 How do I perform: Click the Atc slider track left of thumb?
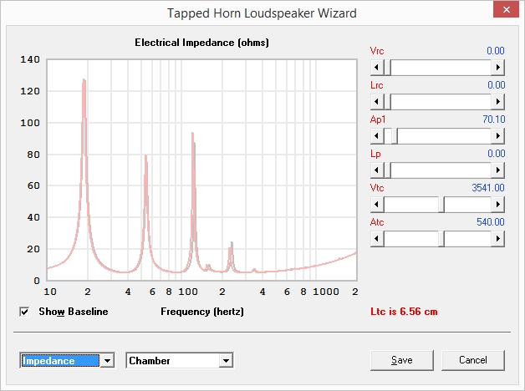411,238
